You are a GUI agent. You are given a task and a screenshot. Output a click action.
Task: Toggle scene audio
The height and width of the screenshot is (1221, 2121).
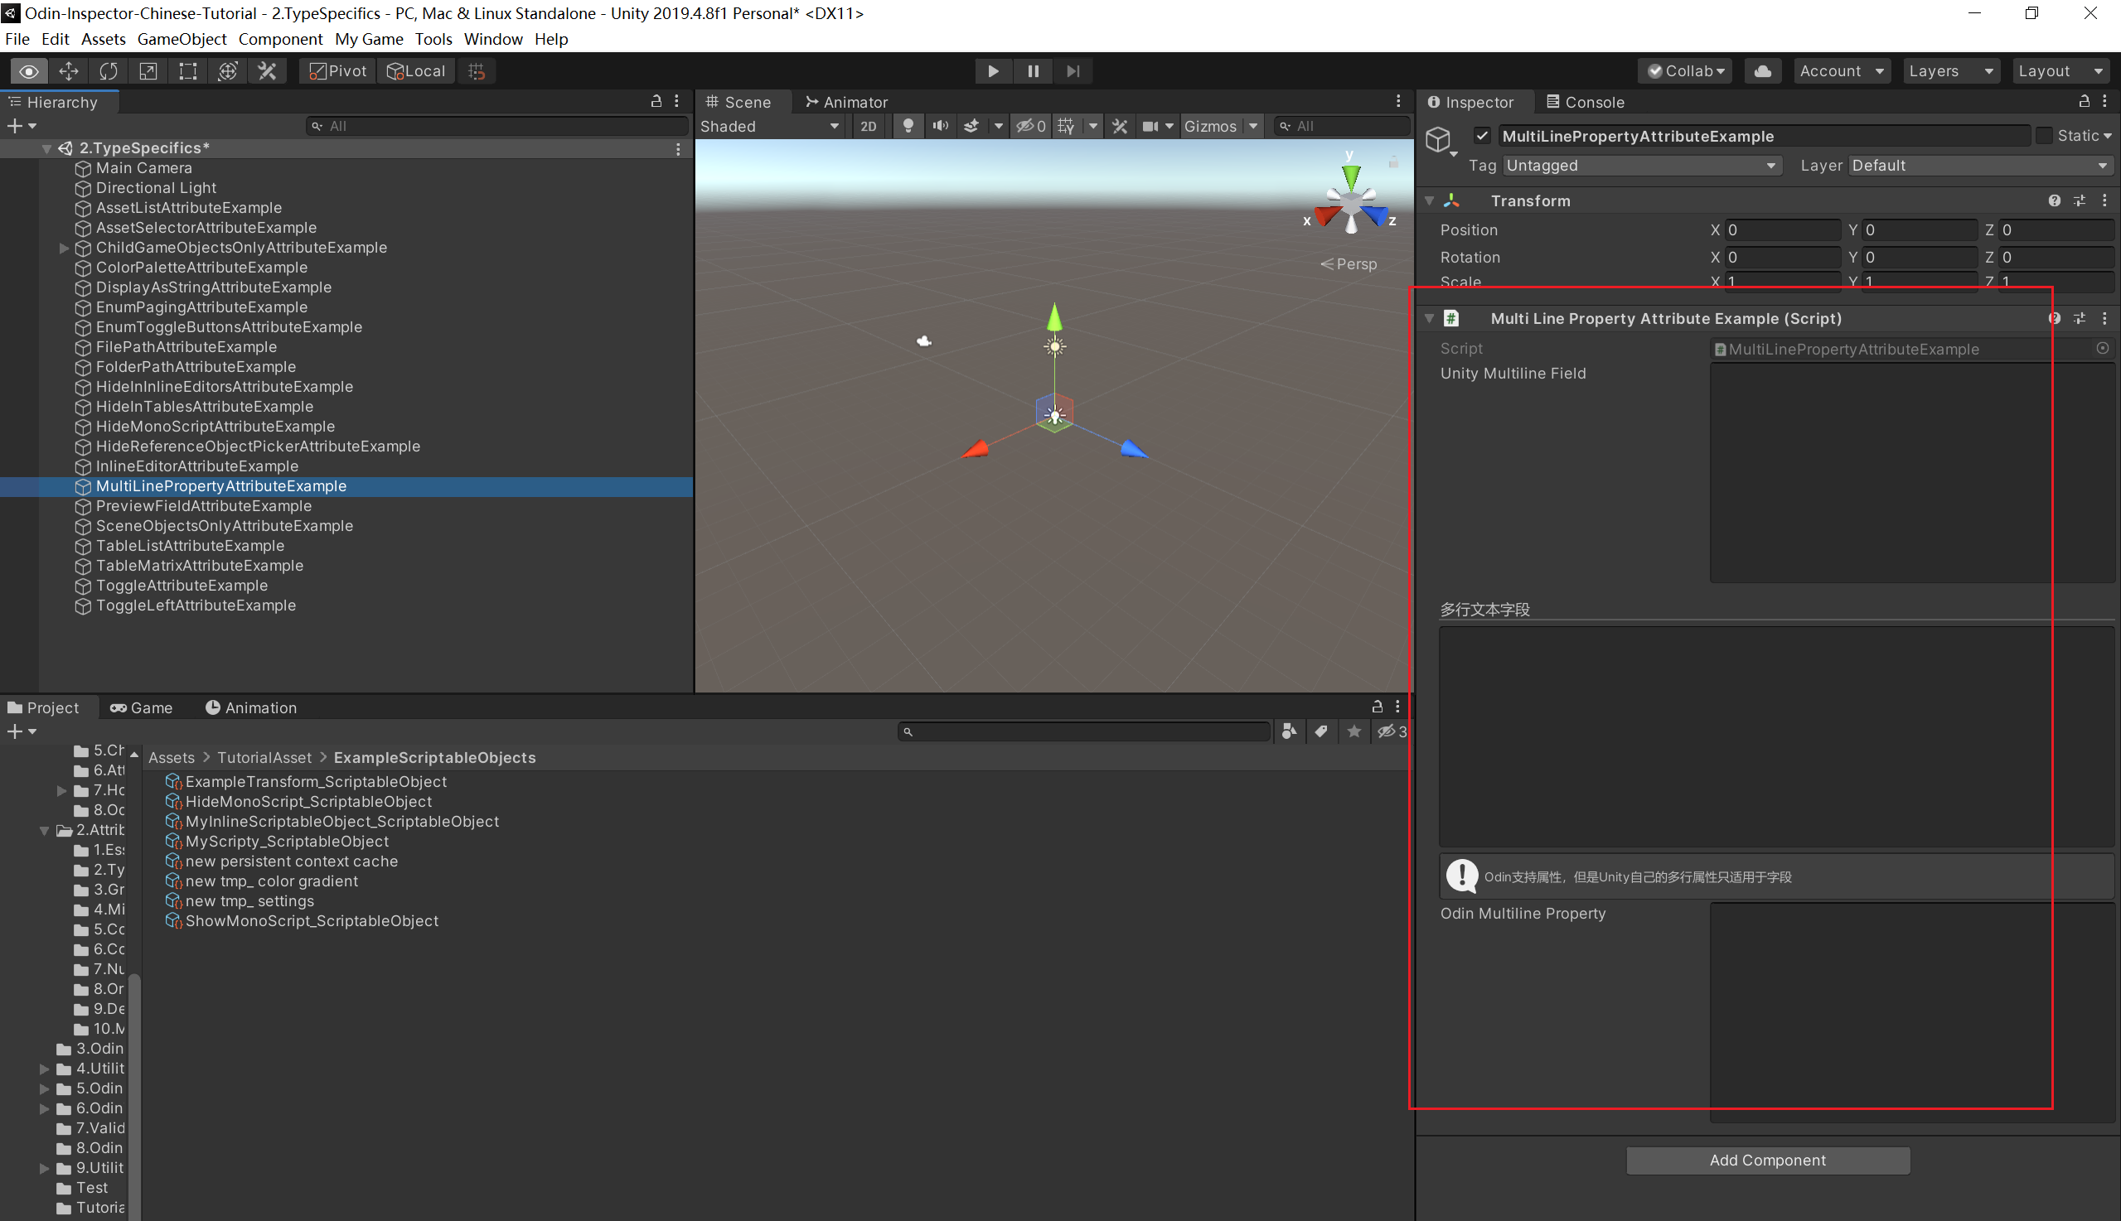click(x=940, y=126)
